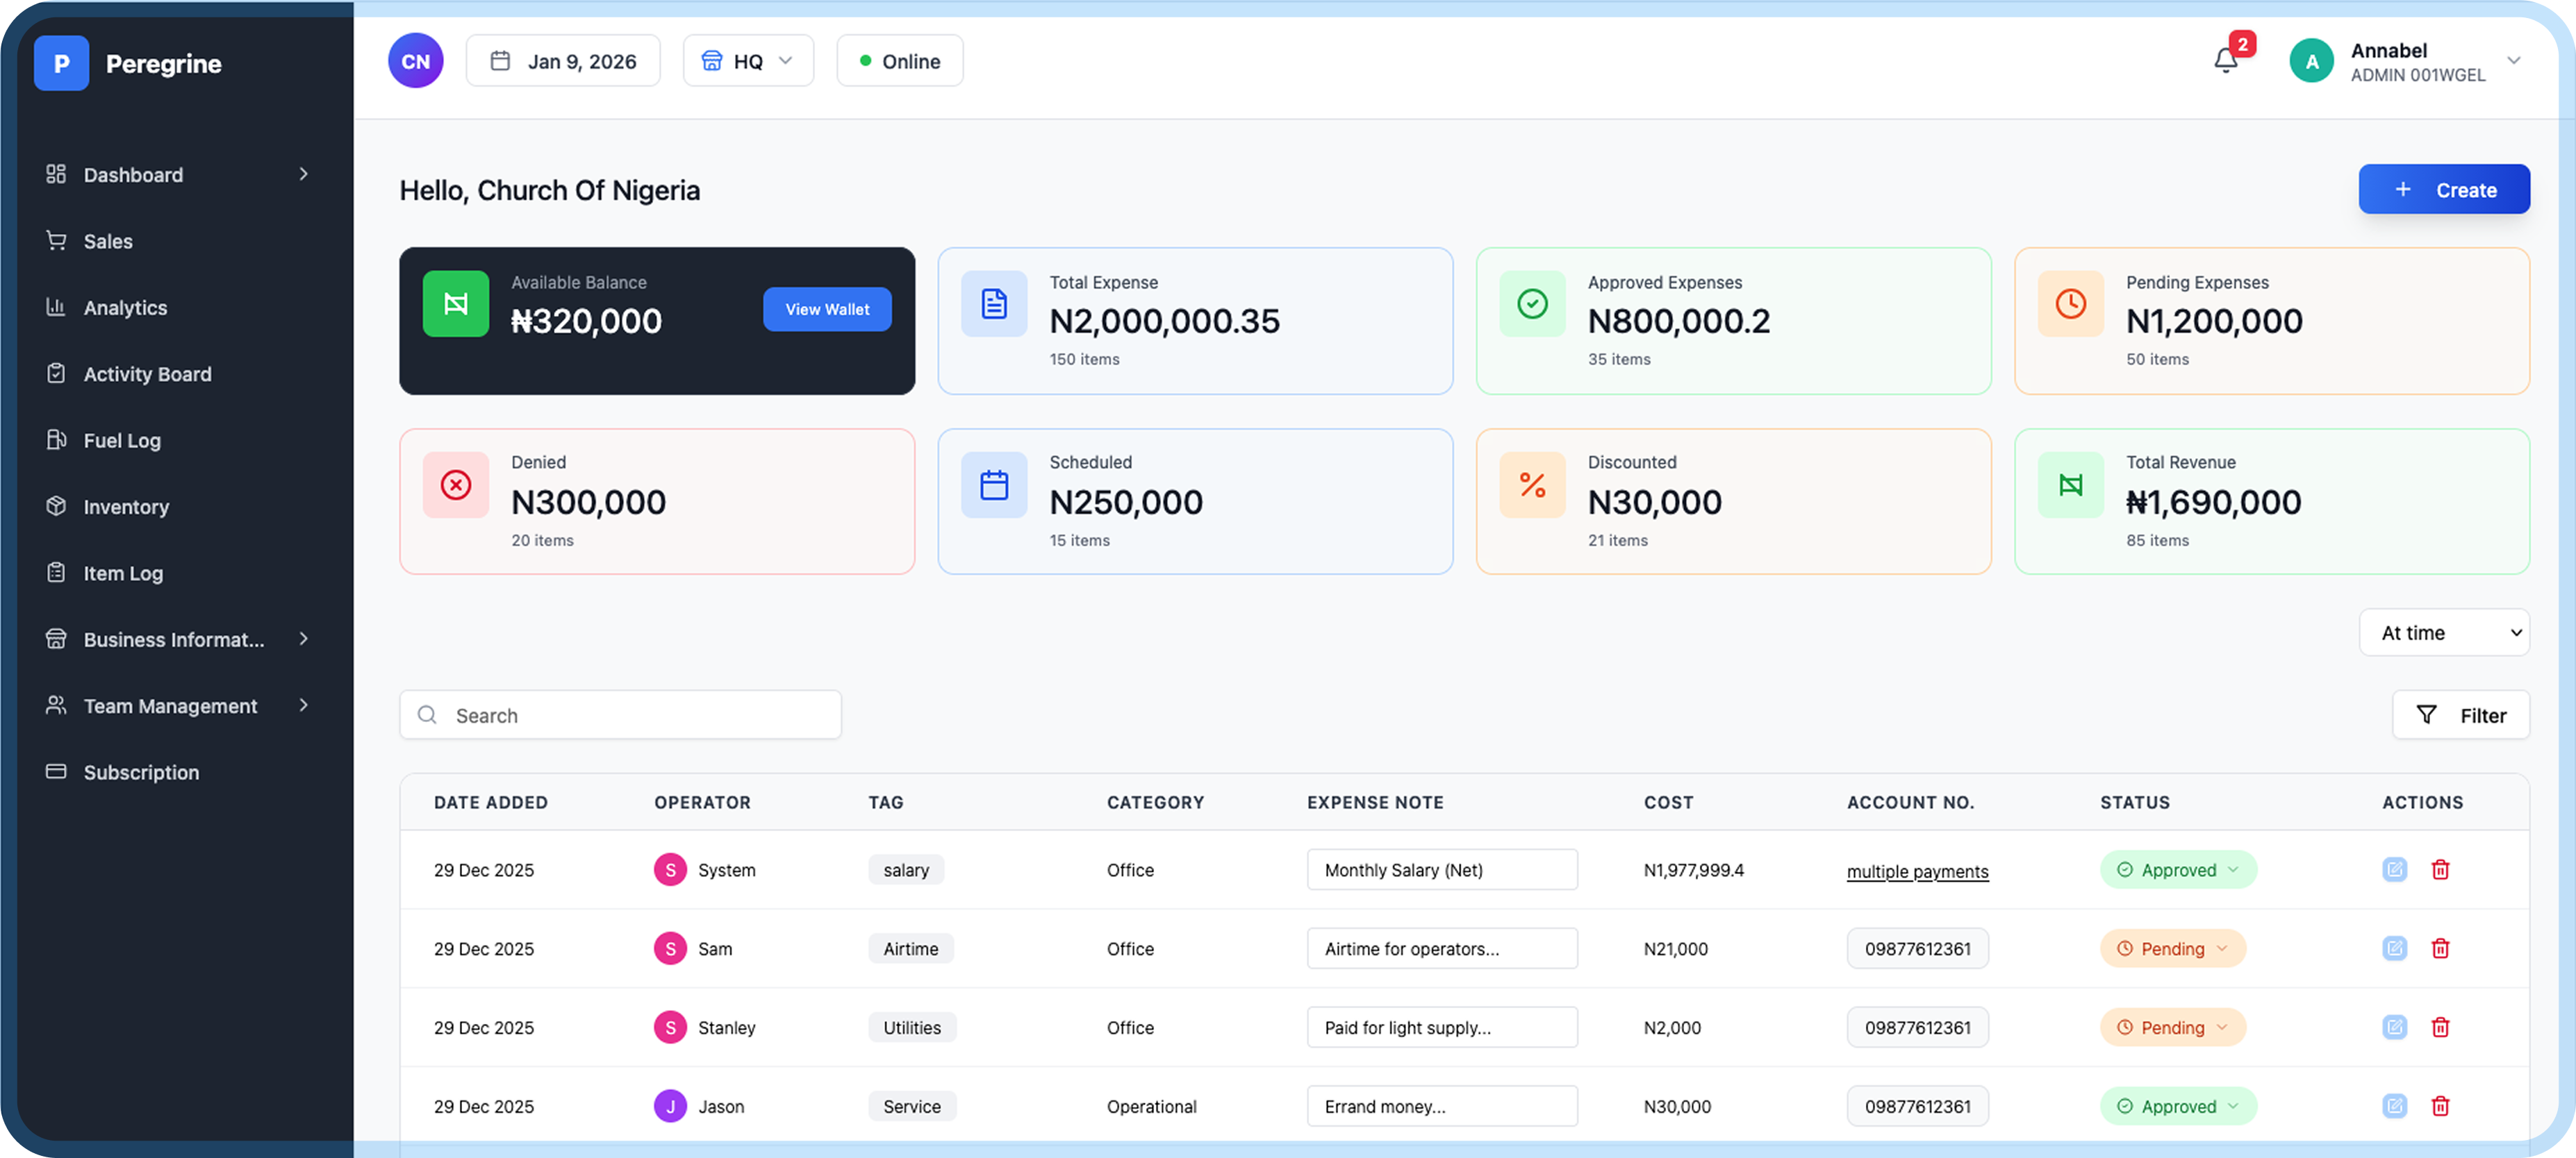Expand the Team Management menu
Screen dimensions: 2576x1158
click(x=303, y=705)
